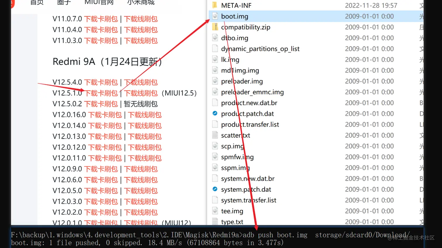Image resolution: width=442 pixels, height=248 pixels.
Task: Download V12.0.9.0 line flash package
Action: click(141, 169)
